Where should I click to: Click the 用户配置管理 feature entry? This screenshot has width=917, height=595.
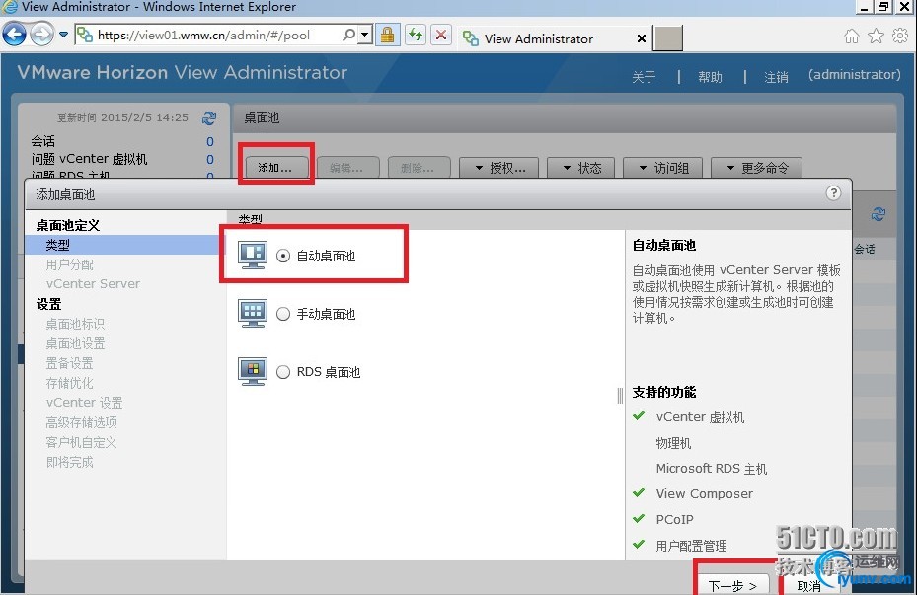pyautogui.click(x=691, y=546)
